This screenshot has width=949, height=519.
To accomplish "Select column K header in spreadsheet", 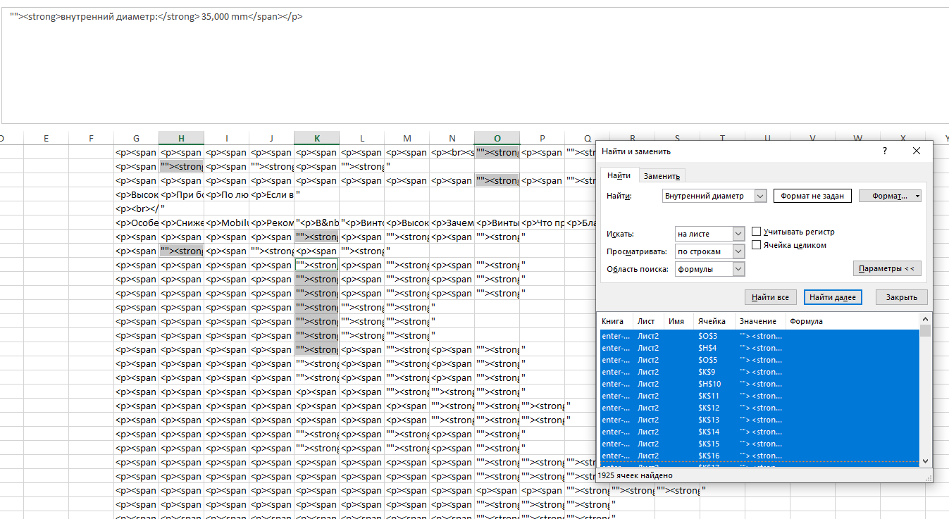I will 316,138.
